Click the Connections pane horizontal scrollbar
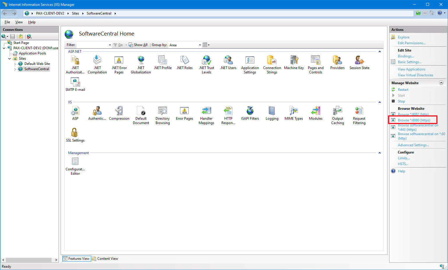Viewport: 448px width, 270px height. pos(29,260)
